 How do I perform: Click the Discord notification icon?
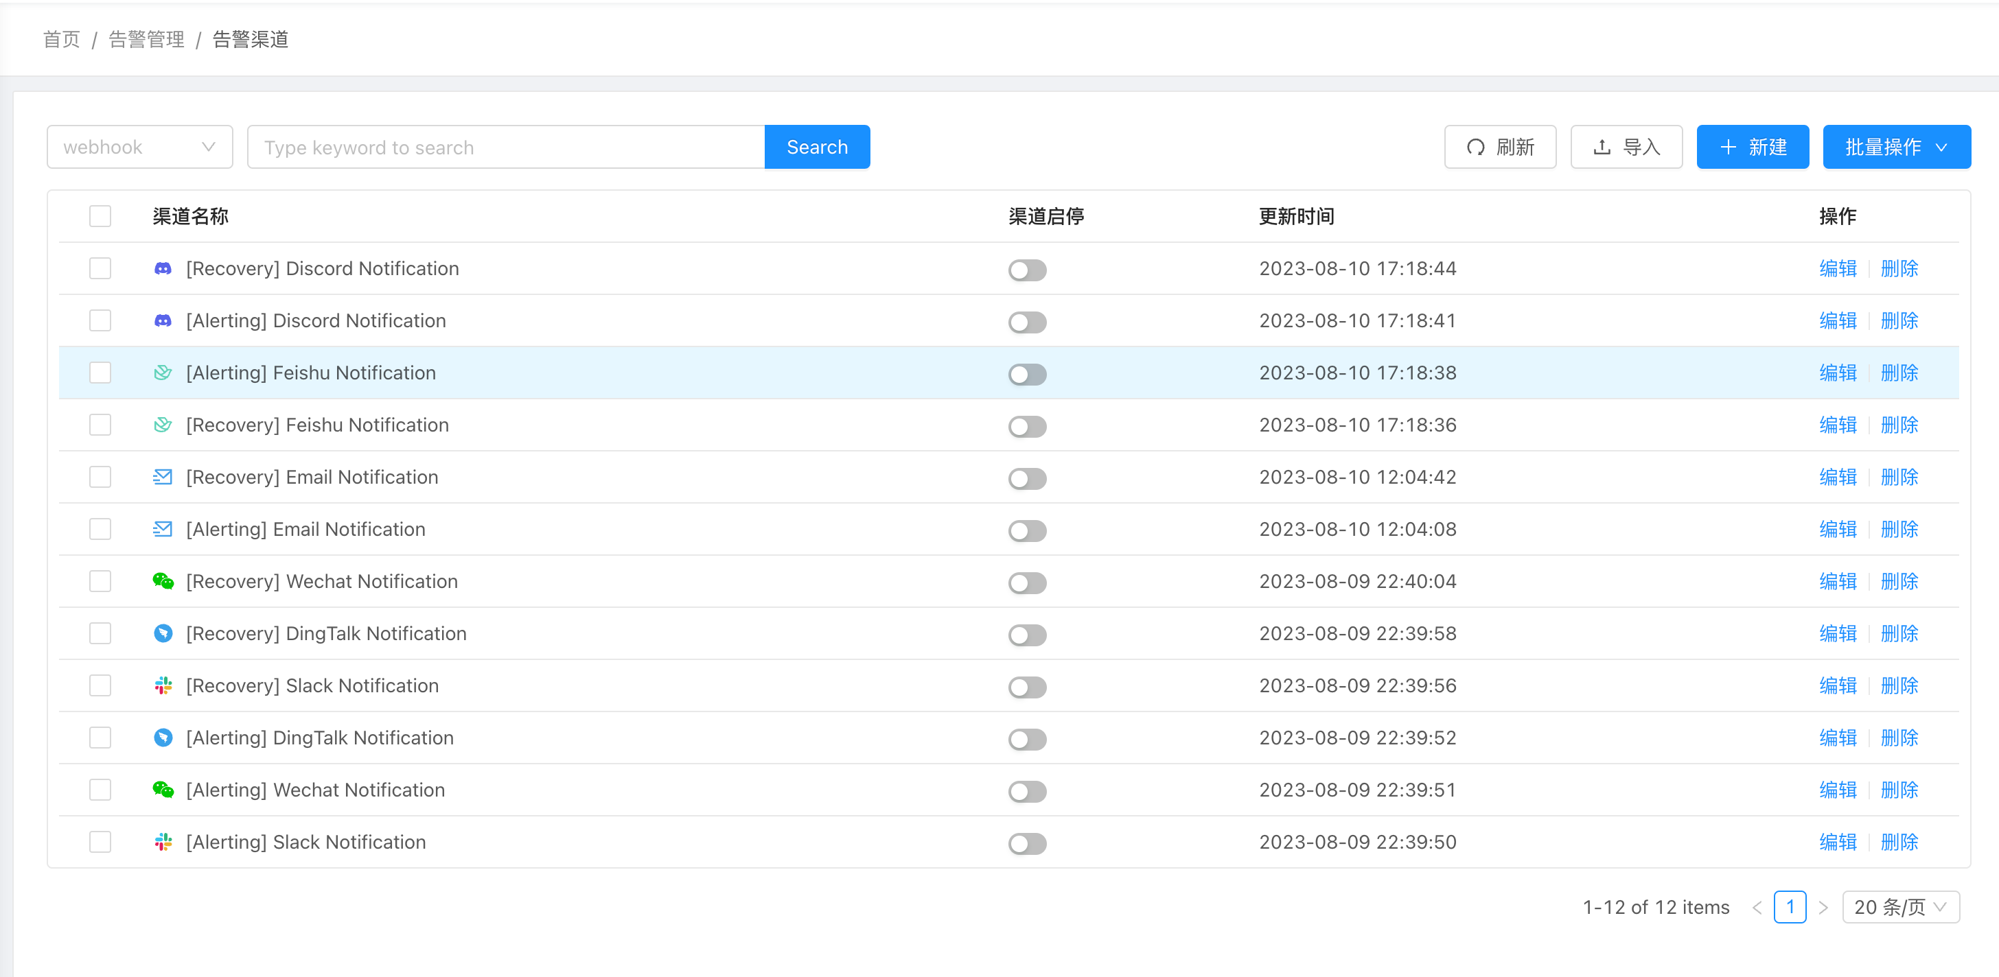162,268
